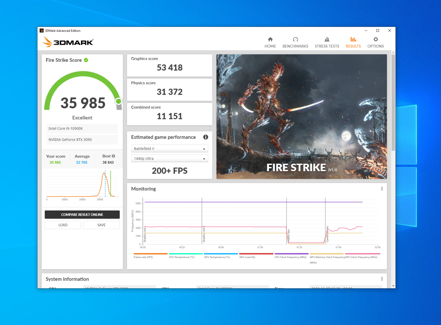Click the Best score value 38 843
This screenshot has height=325, width=441.
108,162
